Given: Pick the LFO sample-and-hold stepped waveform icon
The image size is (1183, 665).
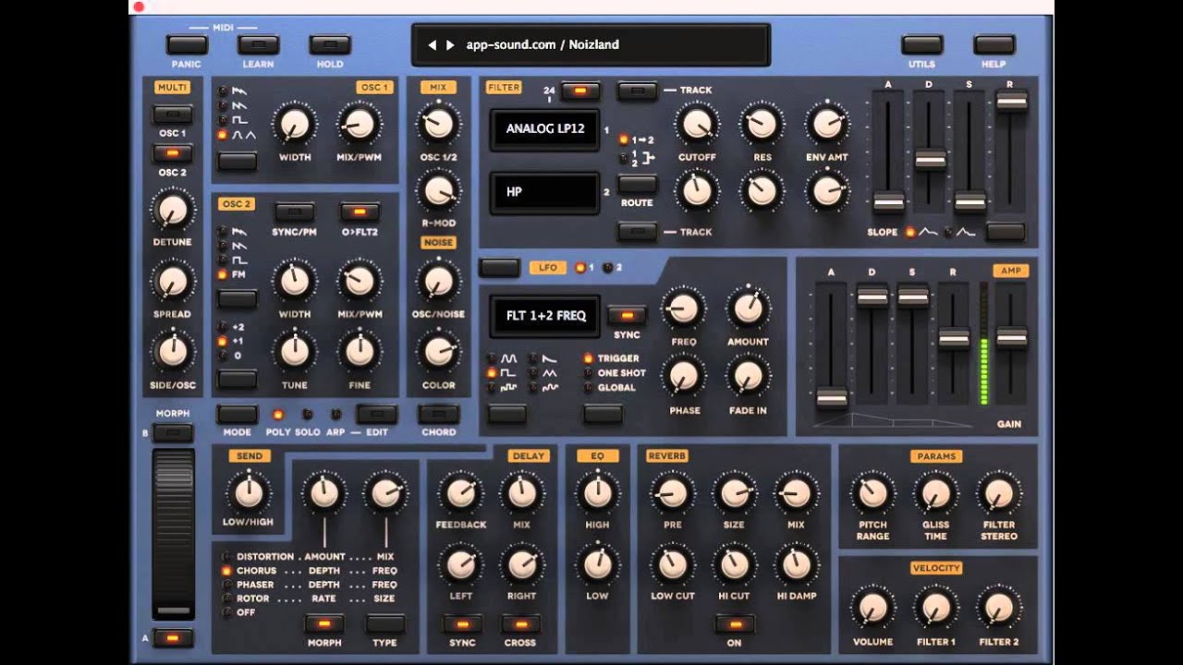Looking at the screenshot, I should click(x=509, y=388).
